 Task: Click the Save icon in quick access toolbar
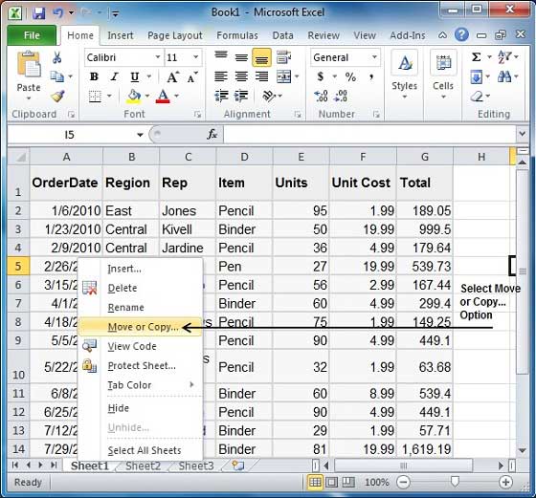39,13
